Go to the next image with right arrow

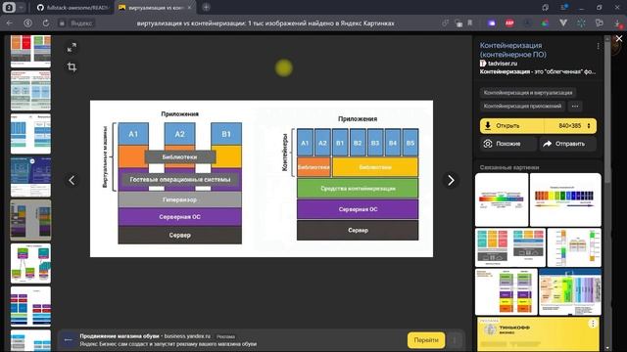[x=451, y=180]
